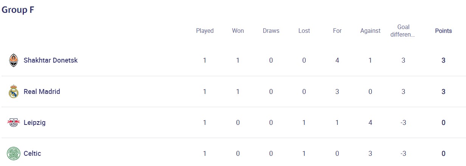This screenshot has height=166, width=466.
Task: Open the Real Madrid team link
Action: point(42,92)
